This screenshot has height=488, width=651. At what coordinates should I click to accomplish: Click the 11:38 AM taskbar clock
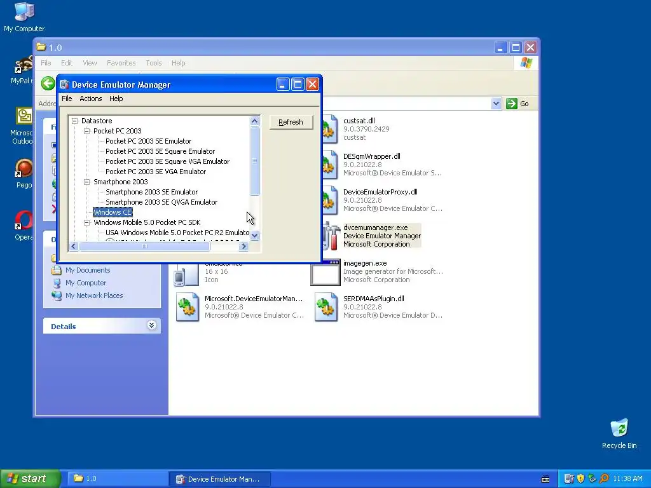click(627, 479)
